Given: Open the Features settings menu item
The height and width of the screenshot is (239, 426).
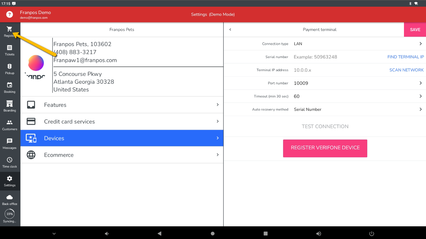Looking at the screenshot, I should click(122, 105).
